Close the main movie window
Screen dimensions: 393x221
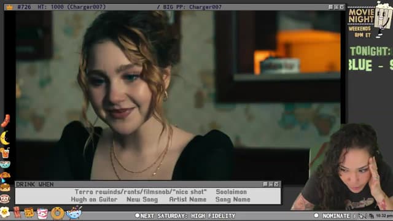342,7
